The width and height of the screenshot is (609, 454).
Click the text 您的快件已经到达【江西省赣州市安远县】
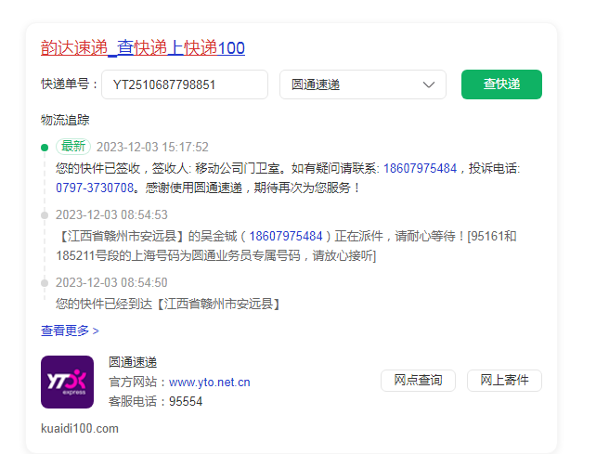pyautogui.click(x=168, y=304)
